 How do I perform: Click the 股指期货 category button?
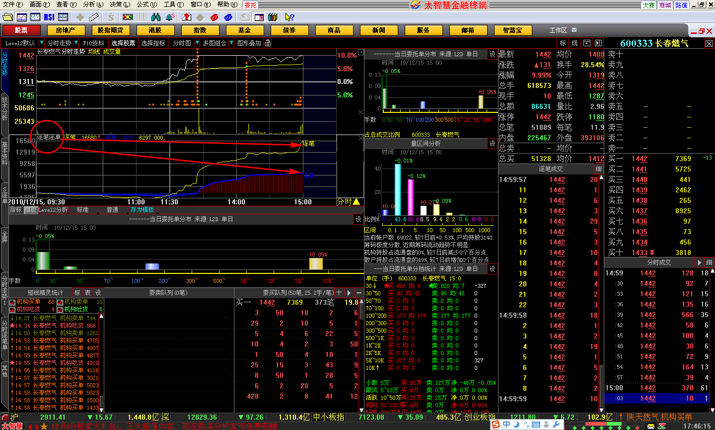[110, 30]
